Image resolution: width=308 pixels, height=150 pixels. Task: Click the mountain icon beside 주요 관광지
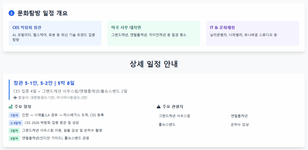tap(159, 107)
